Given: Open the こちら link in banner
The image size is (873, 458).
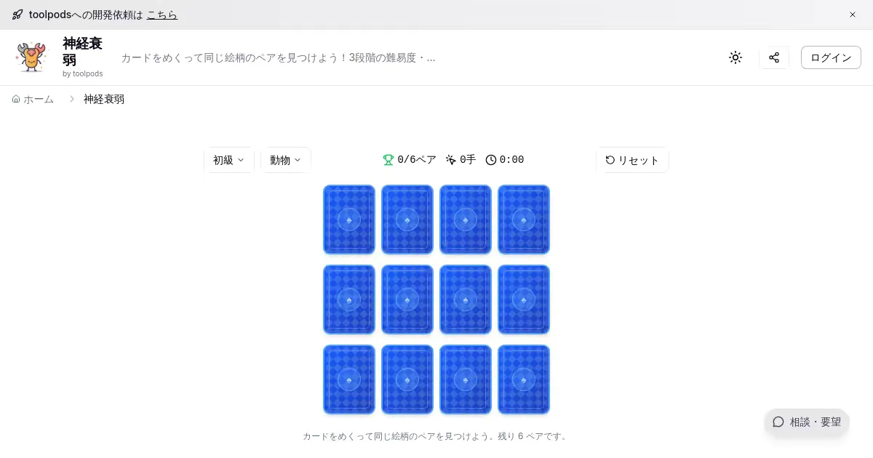Looking at the screenshot, I should tap(162, 15).
